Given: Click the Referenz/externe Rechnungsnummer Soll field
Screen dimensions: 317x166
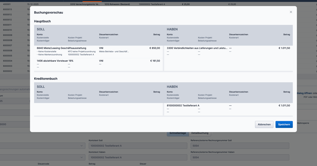Looking at the screenshot, I should pos(239,146).
